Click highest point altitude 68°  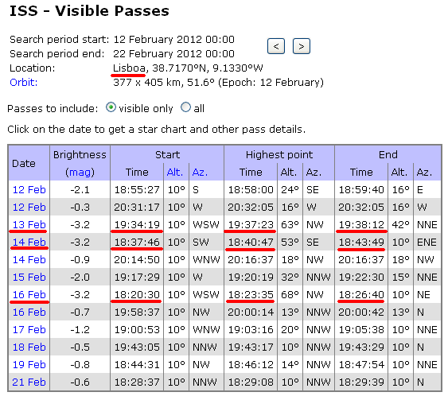tap(290, 295)
